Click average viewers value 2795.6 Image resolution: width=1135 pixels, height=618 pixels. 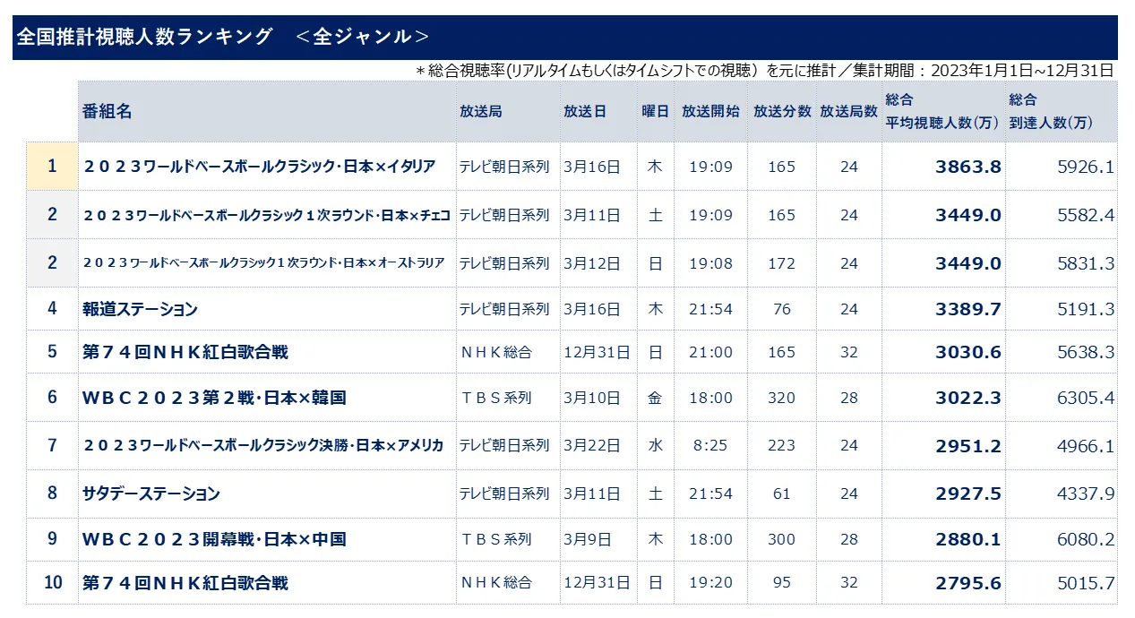pos(968,583)
